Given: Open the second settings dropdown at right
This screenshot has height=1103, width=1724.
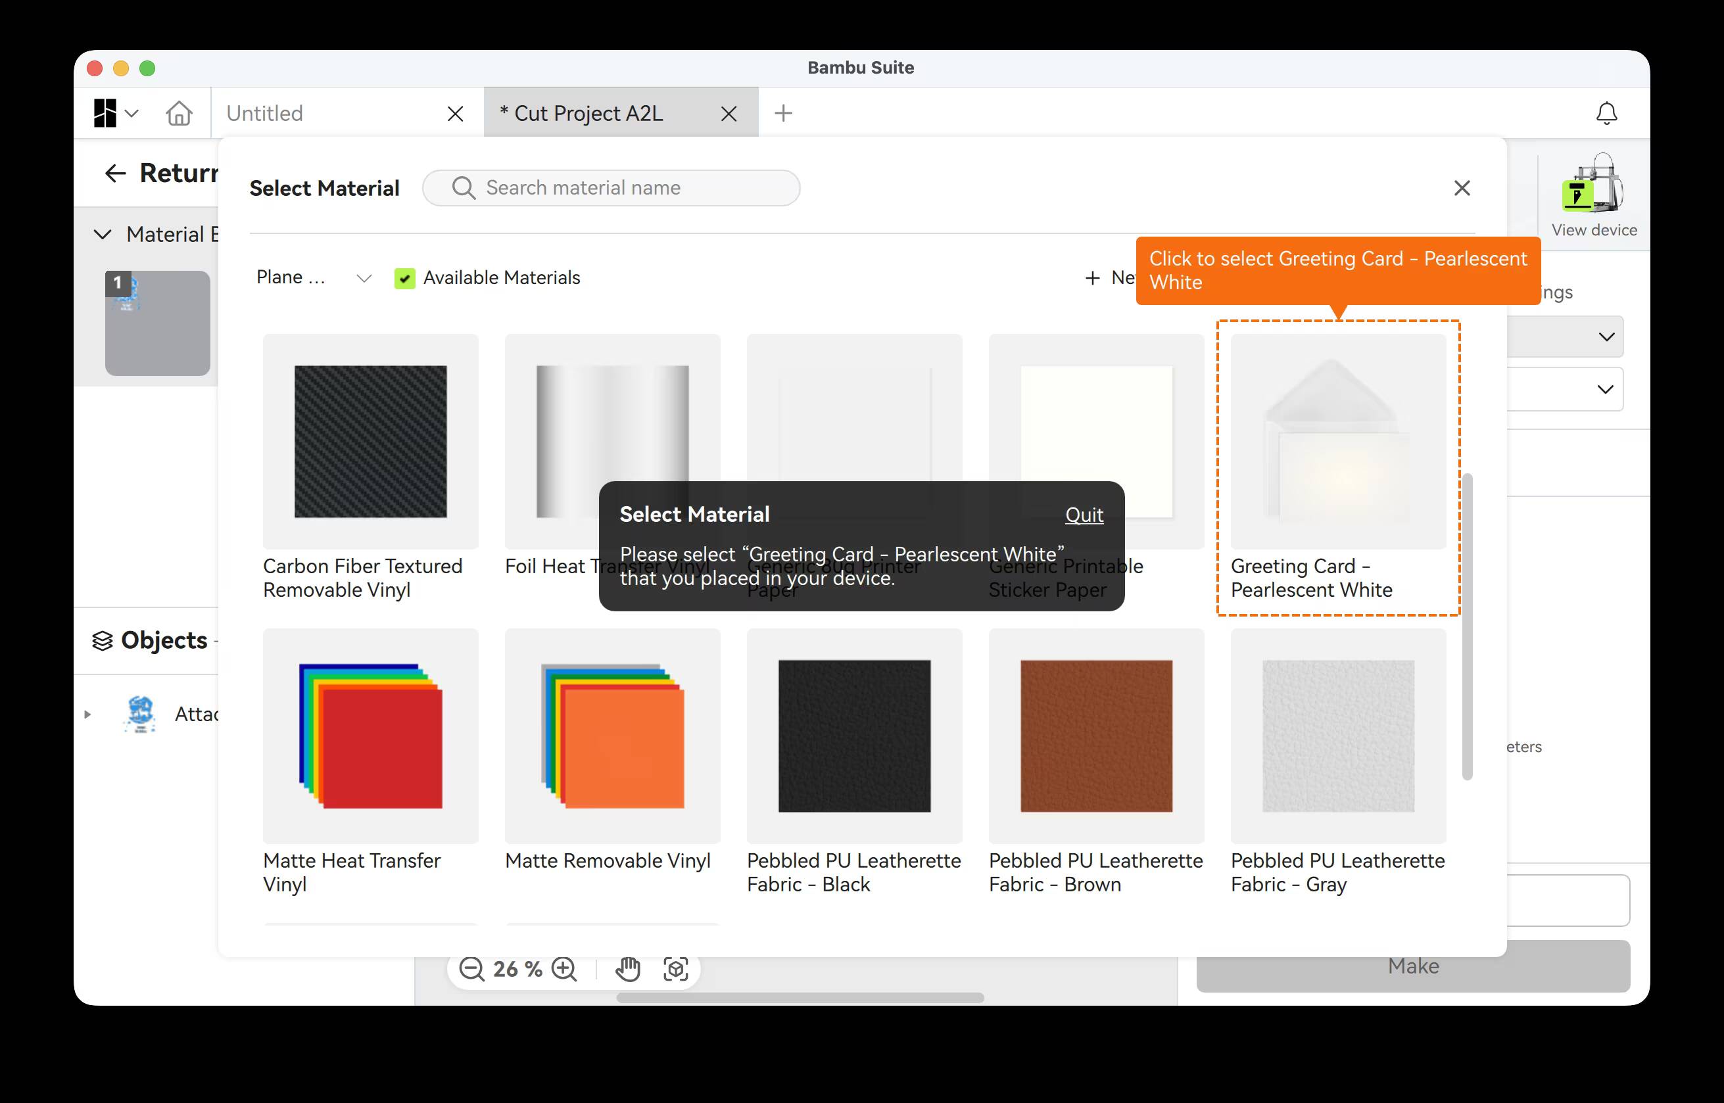Looking at the screenshot, I should click(1564, 389).
